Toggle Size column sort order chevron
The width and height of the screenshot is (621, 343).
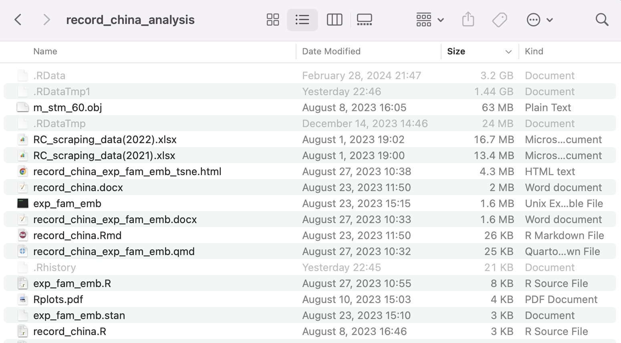[x=508, y=52]
